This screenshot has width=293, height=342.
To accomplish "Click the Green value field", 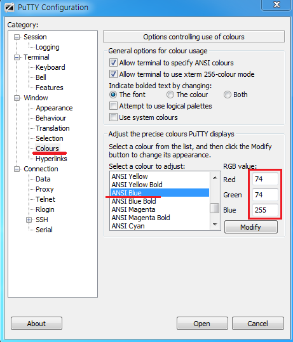I will [265, 195].
